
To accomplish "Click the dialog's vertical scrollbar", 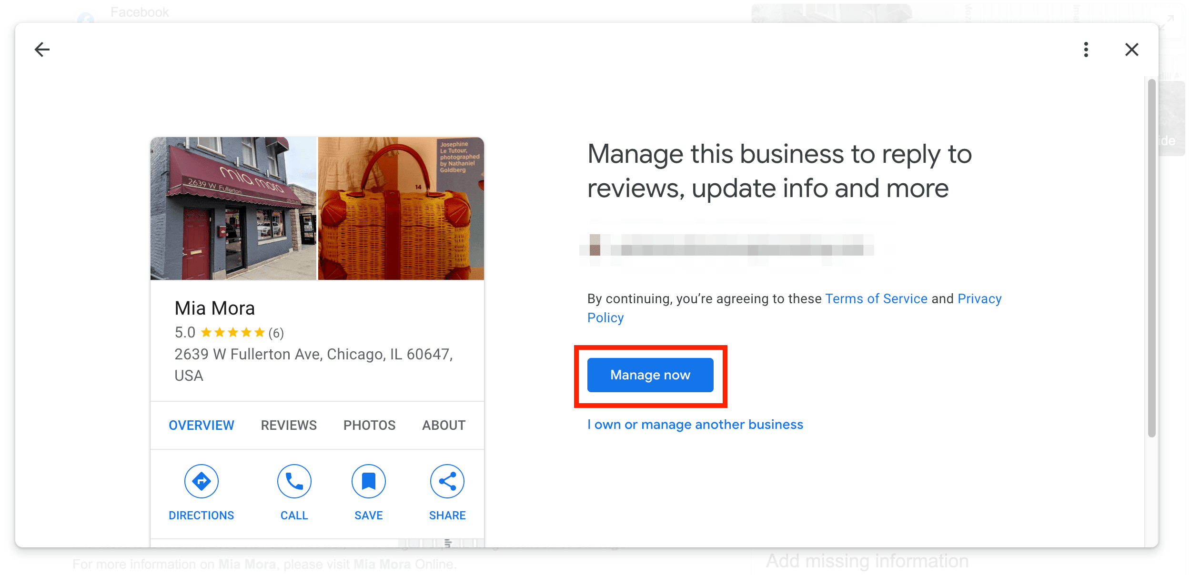I will pyautogui.click(x=1152, y=258).
